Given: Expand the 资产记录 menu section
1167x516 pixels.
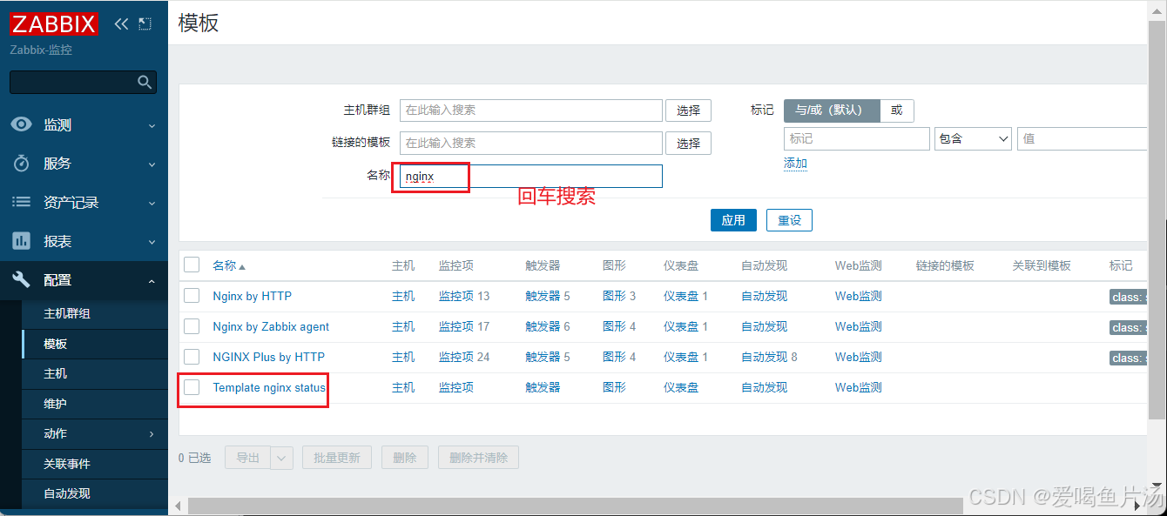Looking at the screenshot, I should [x=152, y=203].
